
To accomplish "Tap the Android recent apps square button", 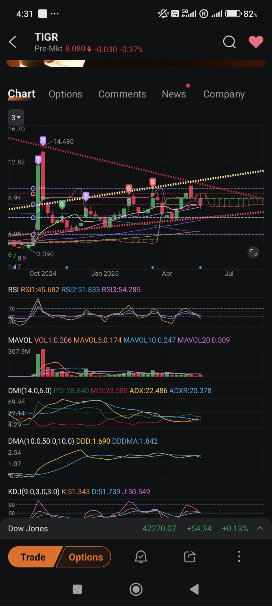I will [x=77, y=589].
